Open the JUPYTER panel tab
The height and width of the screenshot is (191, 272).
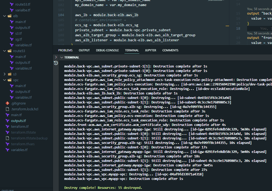pyautogui.click(x=150, y=50)
